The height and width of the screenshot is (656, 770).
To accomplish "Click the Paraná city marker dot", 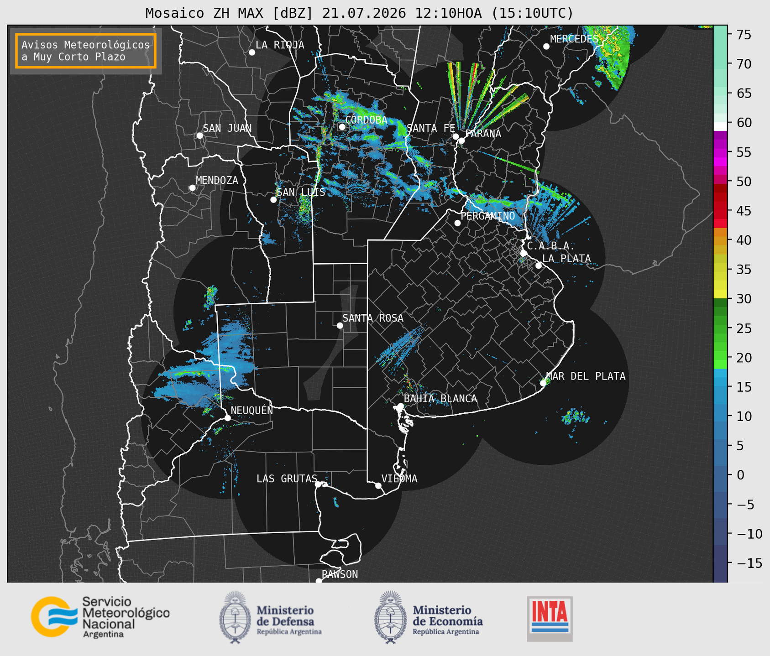I will 461,141.
